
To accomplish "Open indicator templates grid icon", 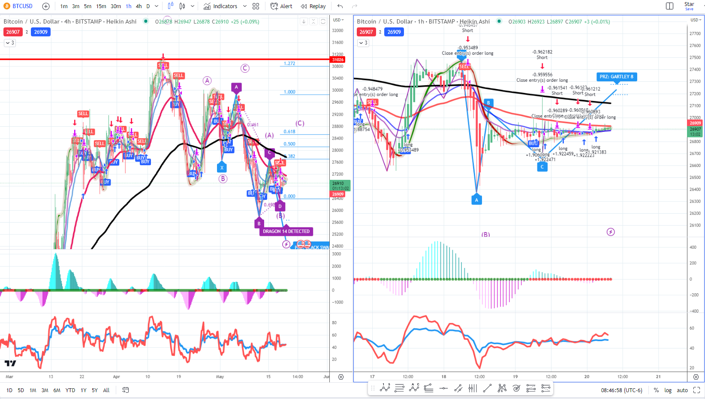I will [x=256, y=6].
